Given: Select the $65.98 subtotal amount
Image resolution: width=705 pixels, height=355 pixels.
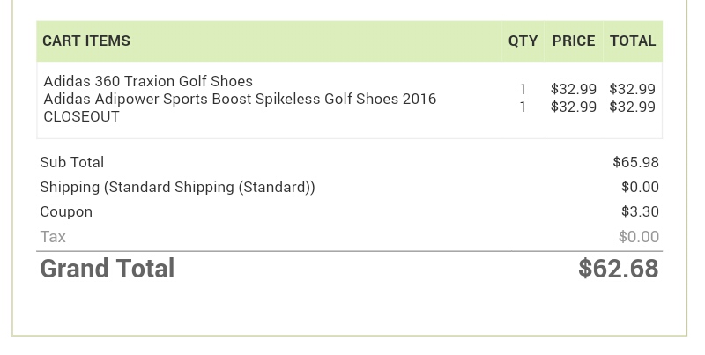Looking at the screenshot, I should click(636, 162).
